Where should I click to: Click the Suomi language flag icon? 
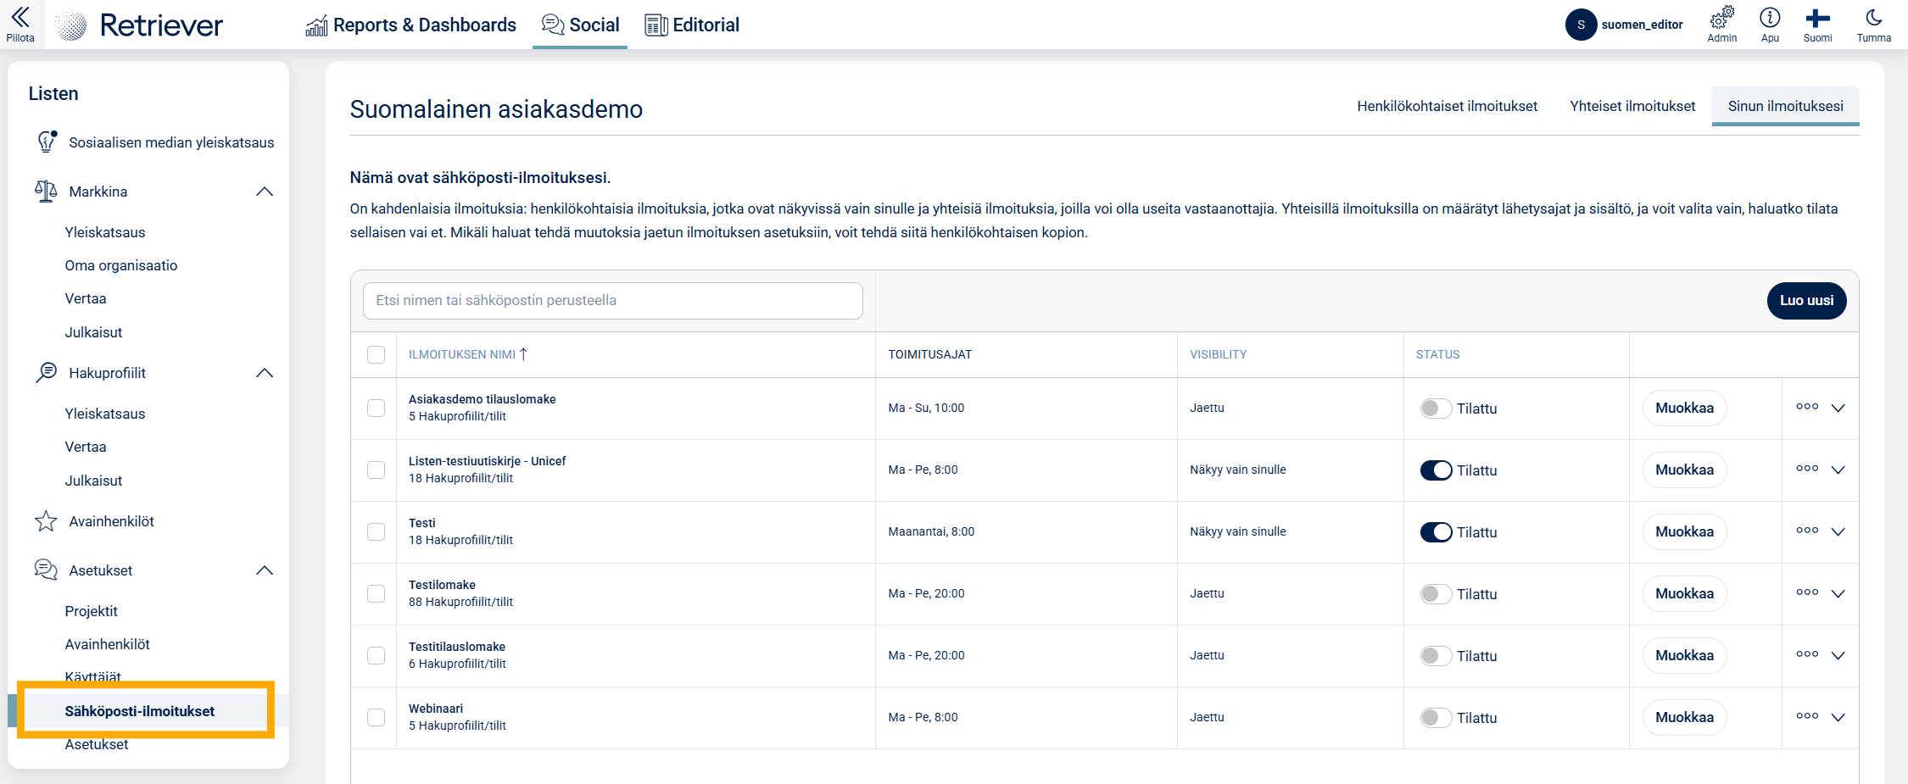coord(1817,18)
